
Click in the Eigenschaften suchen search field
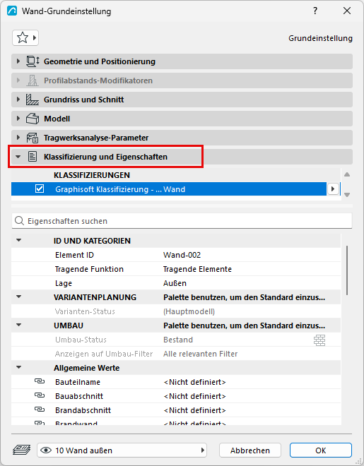coord(182,221)
